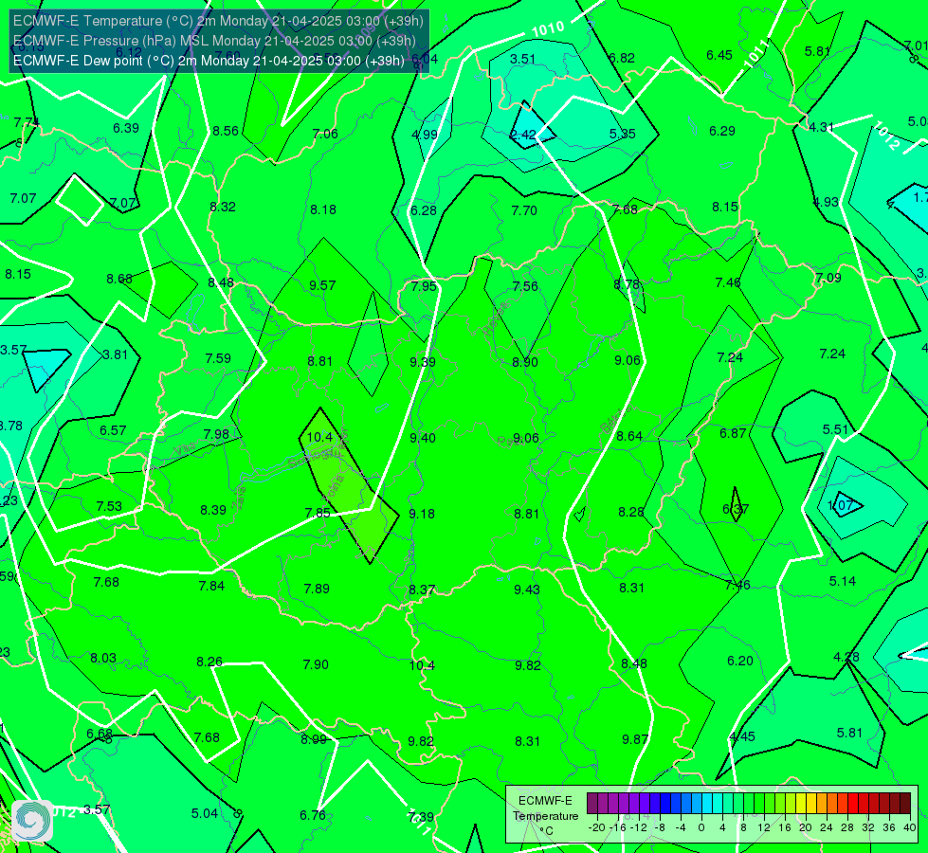Click the 4.93 temperature value
928x853 pixels.
click(826, 202)
